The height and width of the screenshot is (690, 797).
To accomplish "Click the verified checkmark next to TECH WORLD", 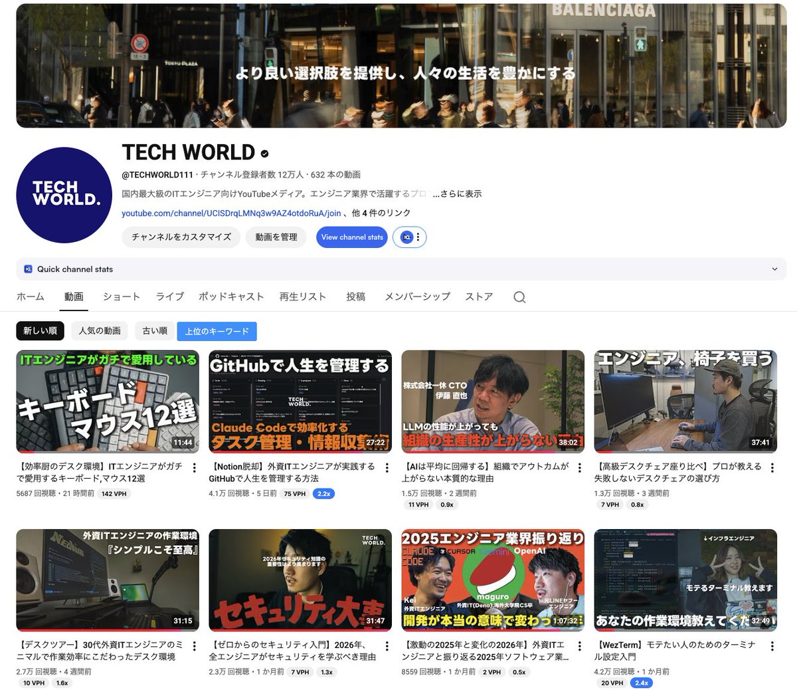I will pos(264,153).
